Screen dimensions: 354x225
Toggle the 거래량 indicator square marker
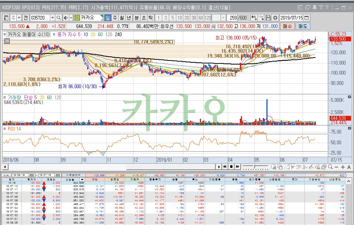(x=4, y=97)
